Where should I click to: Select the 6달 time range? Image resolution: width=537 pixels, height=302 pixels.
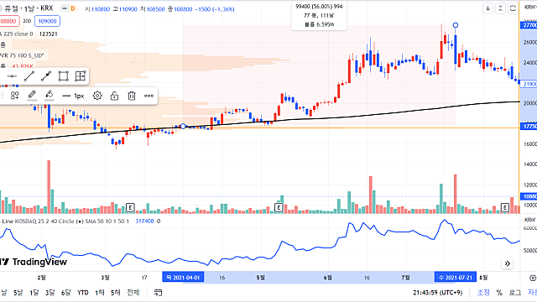coord(65,293)
